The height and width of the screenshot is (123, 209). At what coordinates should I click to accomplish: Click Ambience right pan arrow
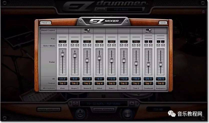163,42
